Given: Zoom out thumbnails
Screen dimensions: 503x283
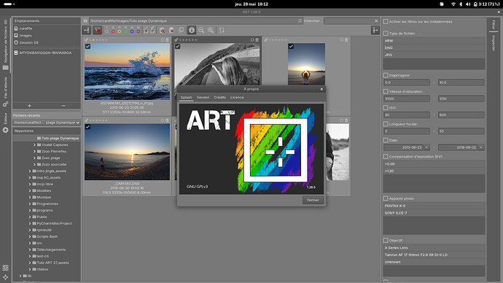Looking at the screenshot, I should click(x=201, y=30).
